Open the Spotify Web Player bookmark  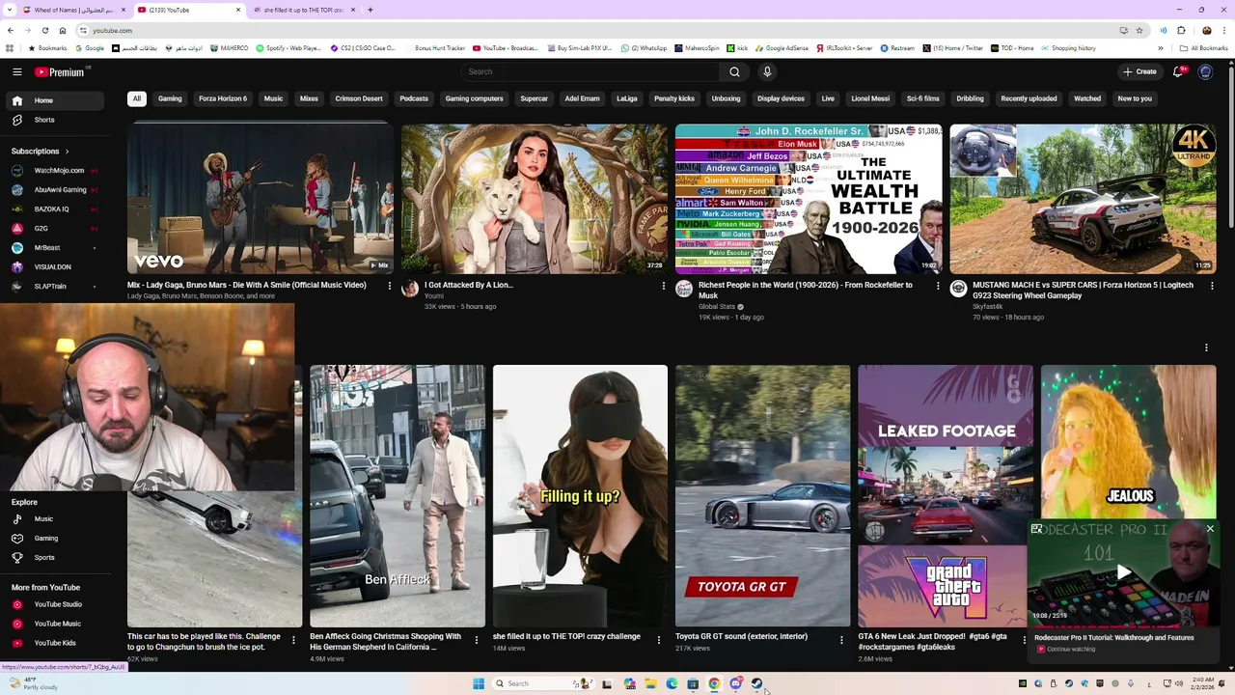click(x=288, y=48)
